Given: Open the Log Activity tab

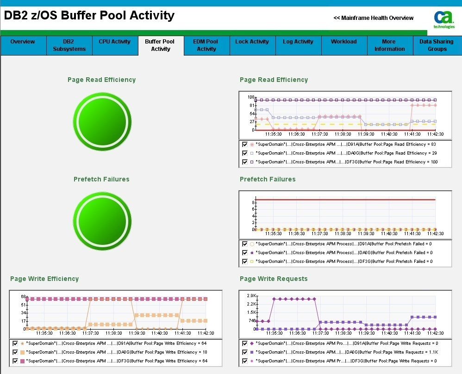Looking at the screenshot, I should pyautogui.click(x=298, y=45).
